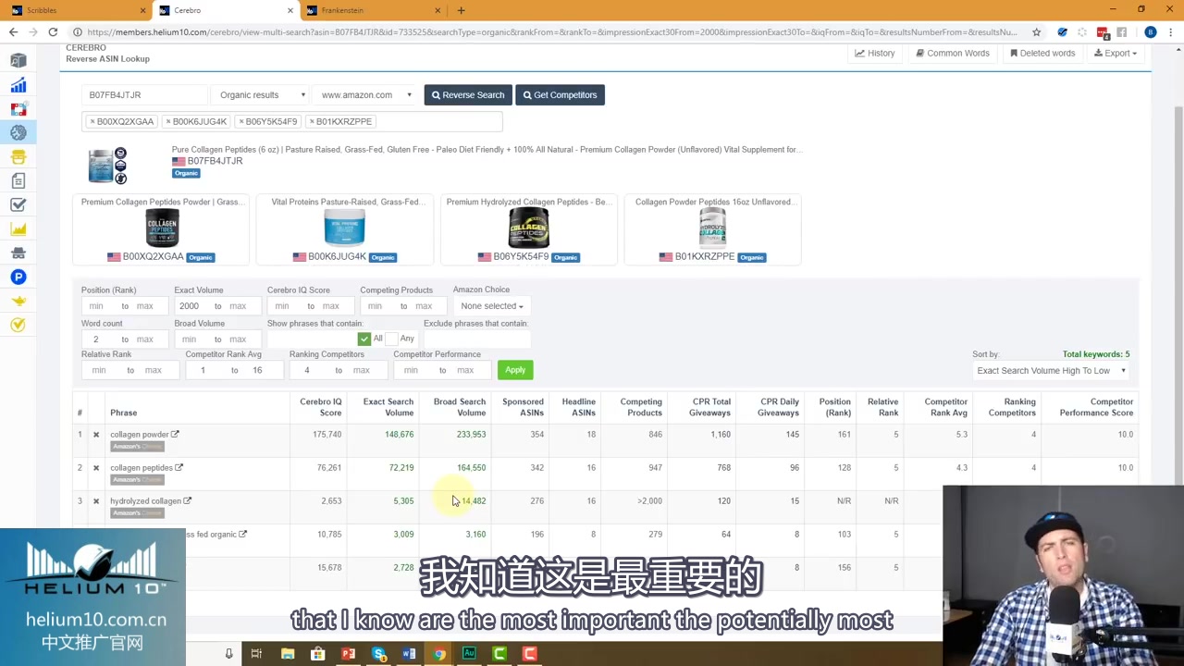Click the Competitor Rank Avg max field showing 16
1184x666 pixels.
[257, 370]
